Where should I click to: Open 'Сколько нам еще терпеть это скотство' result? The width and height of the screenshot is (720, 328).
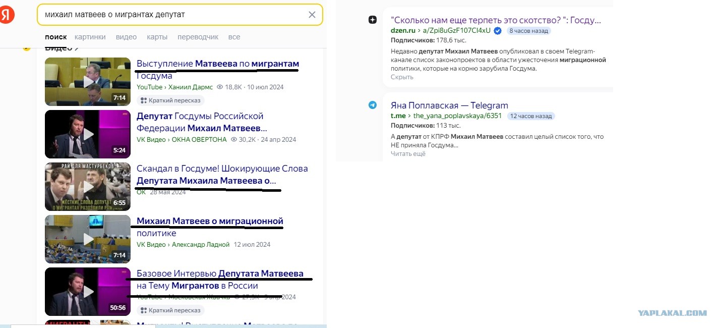[x=496, y=20]
